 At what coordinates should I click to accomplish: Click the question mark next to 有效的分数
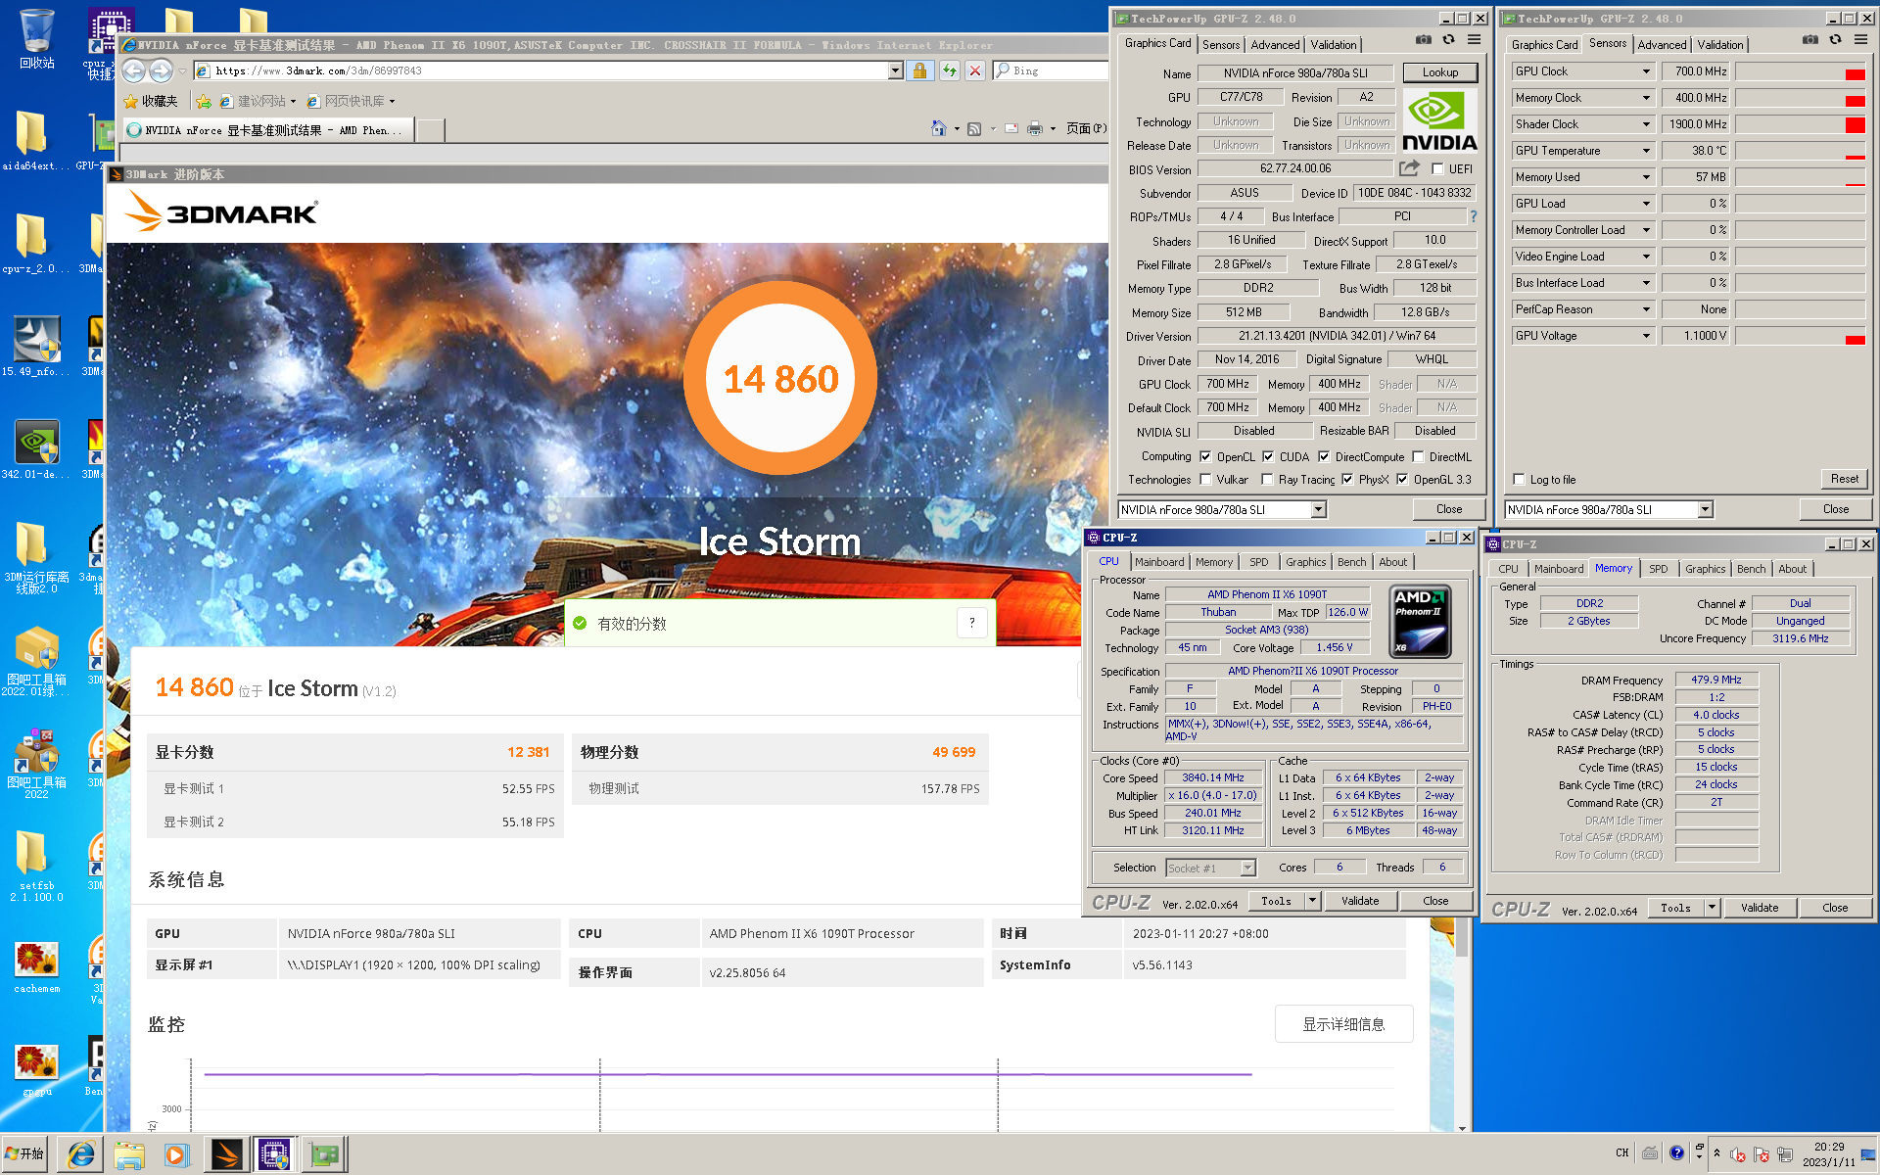pos(971,623)
